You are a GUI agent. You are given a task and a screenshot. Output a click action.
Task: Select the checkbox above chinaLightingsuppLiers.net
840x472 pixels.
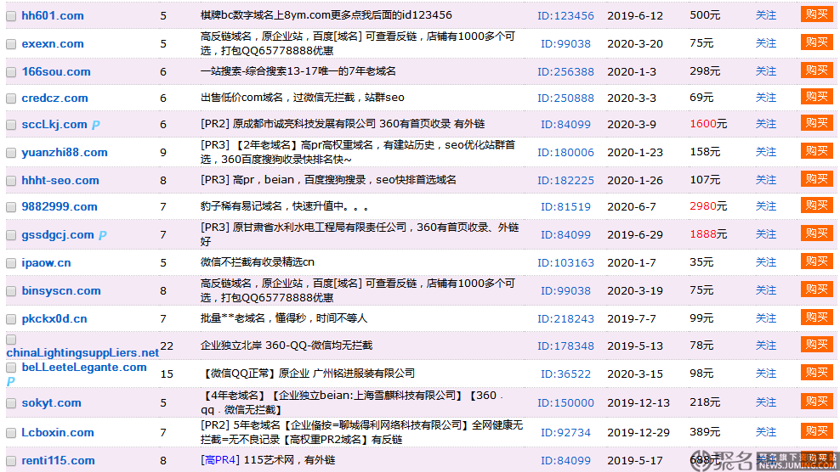pyautogui.click(x=11, y=340)
